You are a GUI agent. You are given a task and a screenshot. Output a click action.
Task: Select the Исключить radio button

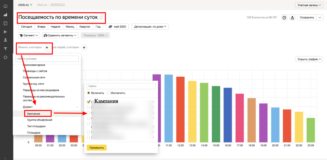tap(108, 93)
